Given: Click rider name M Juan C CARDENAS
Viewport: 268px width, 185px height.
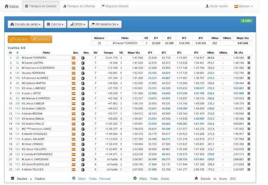Looking at the screenshot, I should click(35, 160).
